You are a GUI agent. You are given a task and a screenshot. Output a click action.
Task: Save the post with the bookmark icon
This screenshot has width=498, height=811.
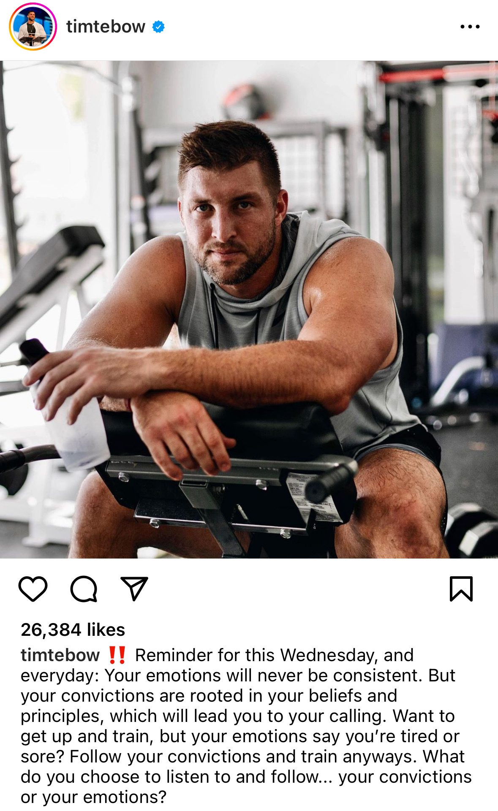tap(461, 589)
